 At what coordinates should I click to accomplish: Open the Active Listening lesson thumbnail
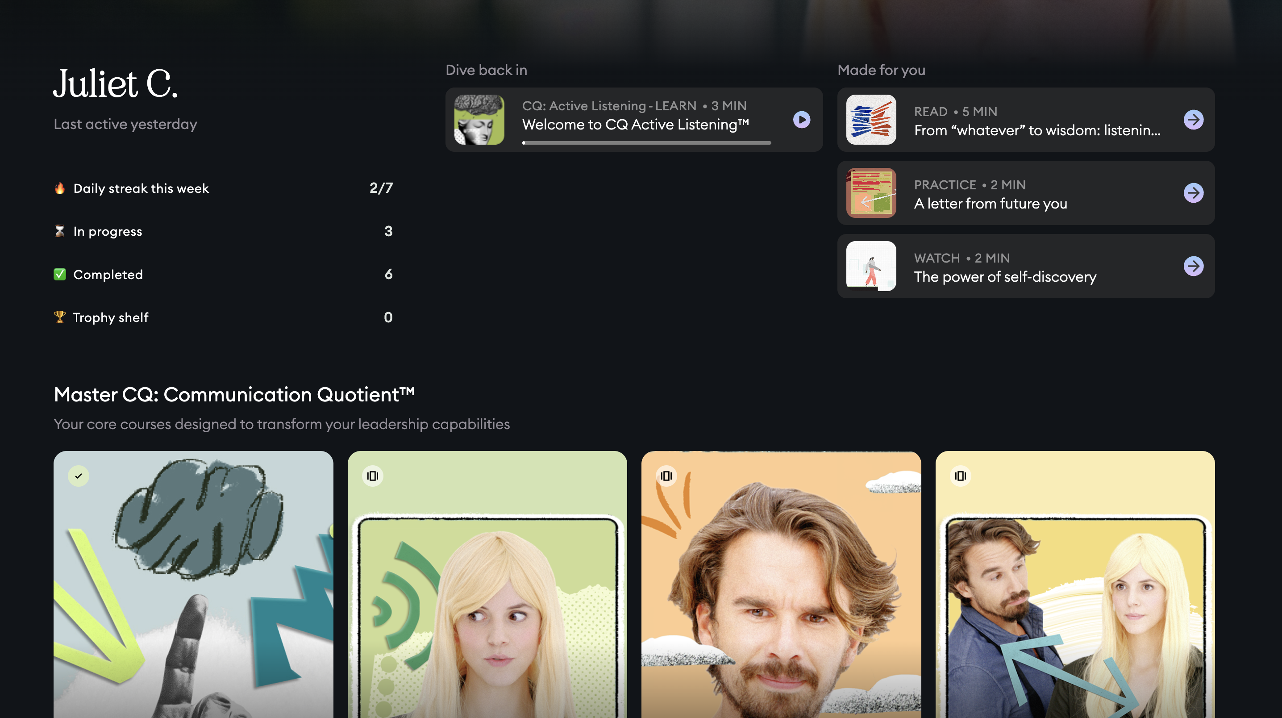pos(479,120)
